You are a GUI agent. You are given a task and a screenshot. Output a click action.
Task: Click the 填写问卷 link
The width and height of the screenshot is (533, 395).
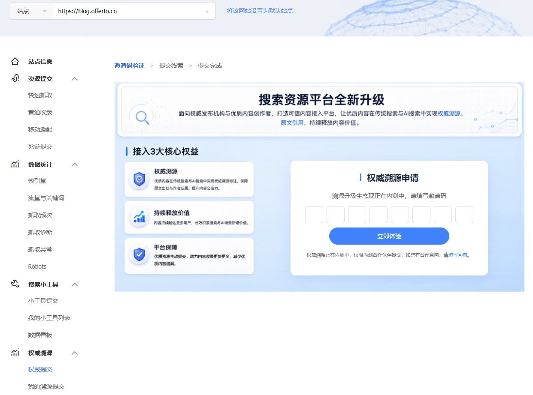[x=458, y=255]
